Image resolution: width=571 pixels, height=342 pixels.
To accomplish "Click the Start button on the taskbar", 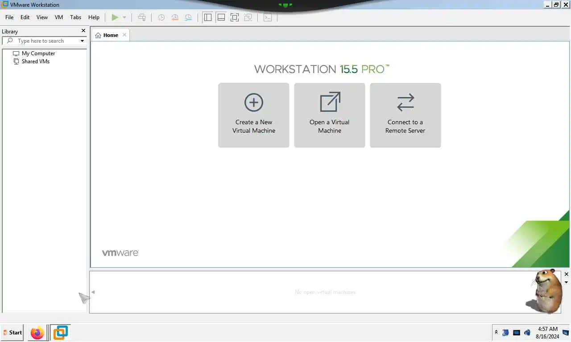I will (12, 332).
